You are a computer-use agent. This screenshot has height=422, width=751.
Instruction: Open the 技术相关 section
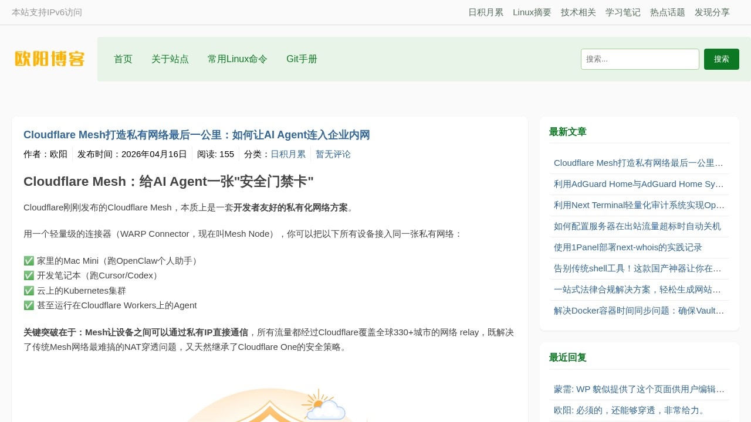tap(578, 12)
